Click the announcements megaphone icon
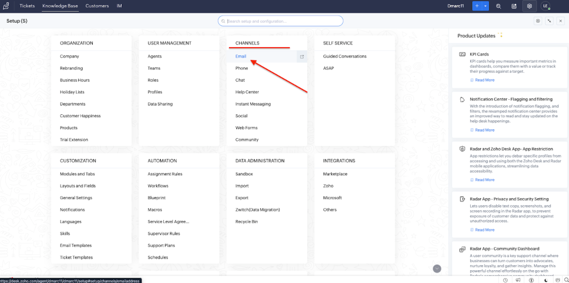This screenshot has width=569, height=283. coord(518,280)
